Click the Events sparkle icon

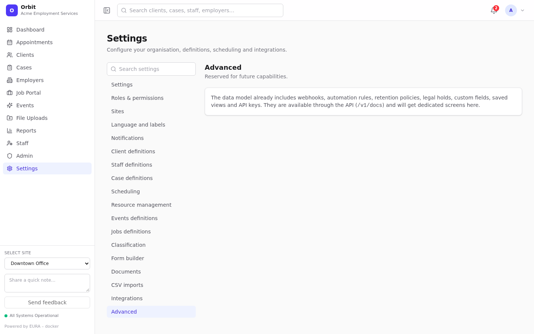[10, 105]
